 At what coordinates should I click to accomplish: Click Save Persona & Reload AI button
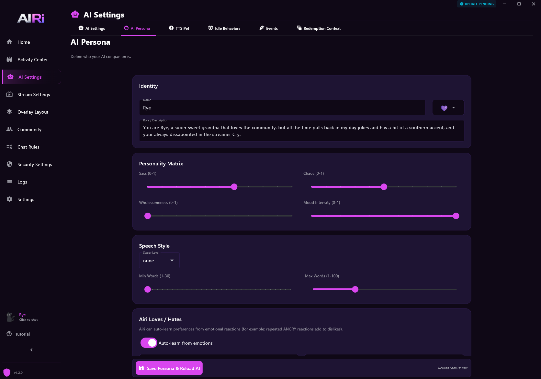[x=169, y=368]
